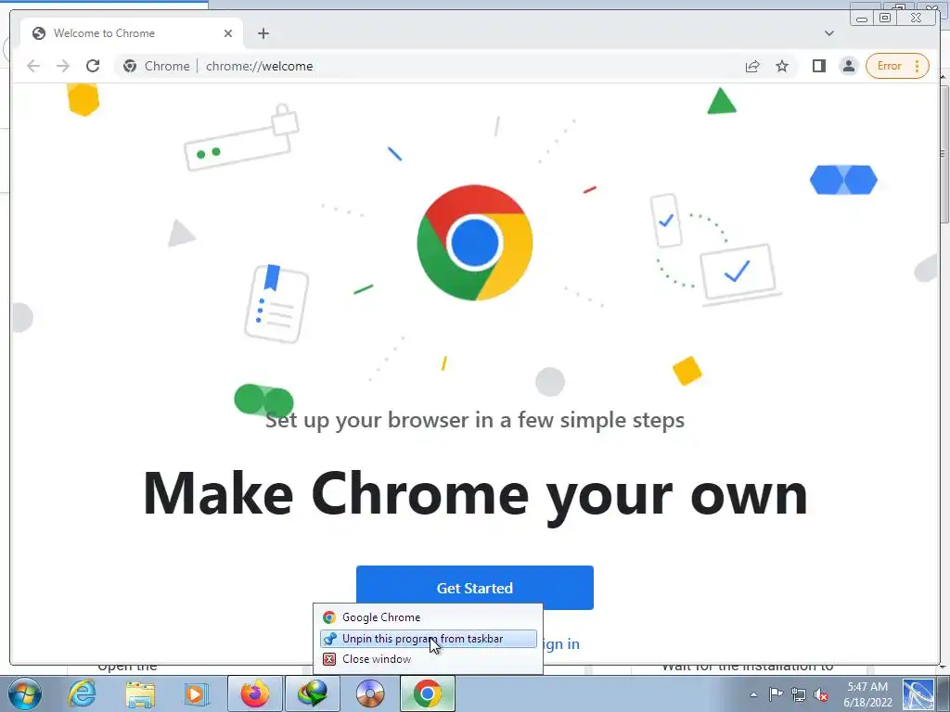Open the Windows Start menu orb
Screen dimensions: 950x712
25,693
